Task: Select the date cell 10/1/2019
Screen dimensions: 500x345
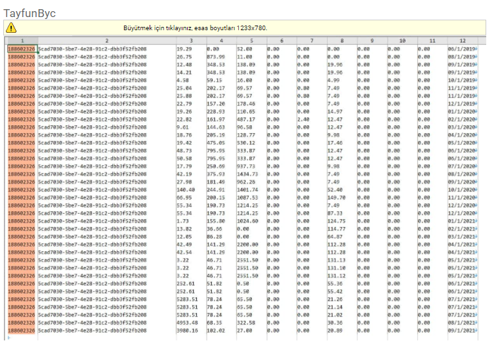Action: pos(463,80)
